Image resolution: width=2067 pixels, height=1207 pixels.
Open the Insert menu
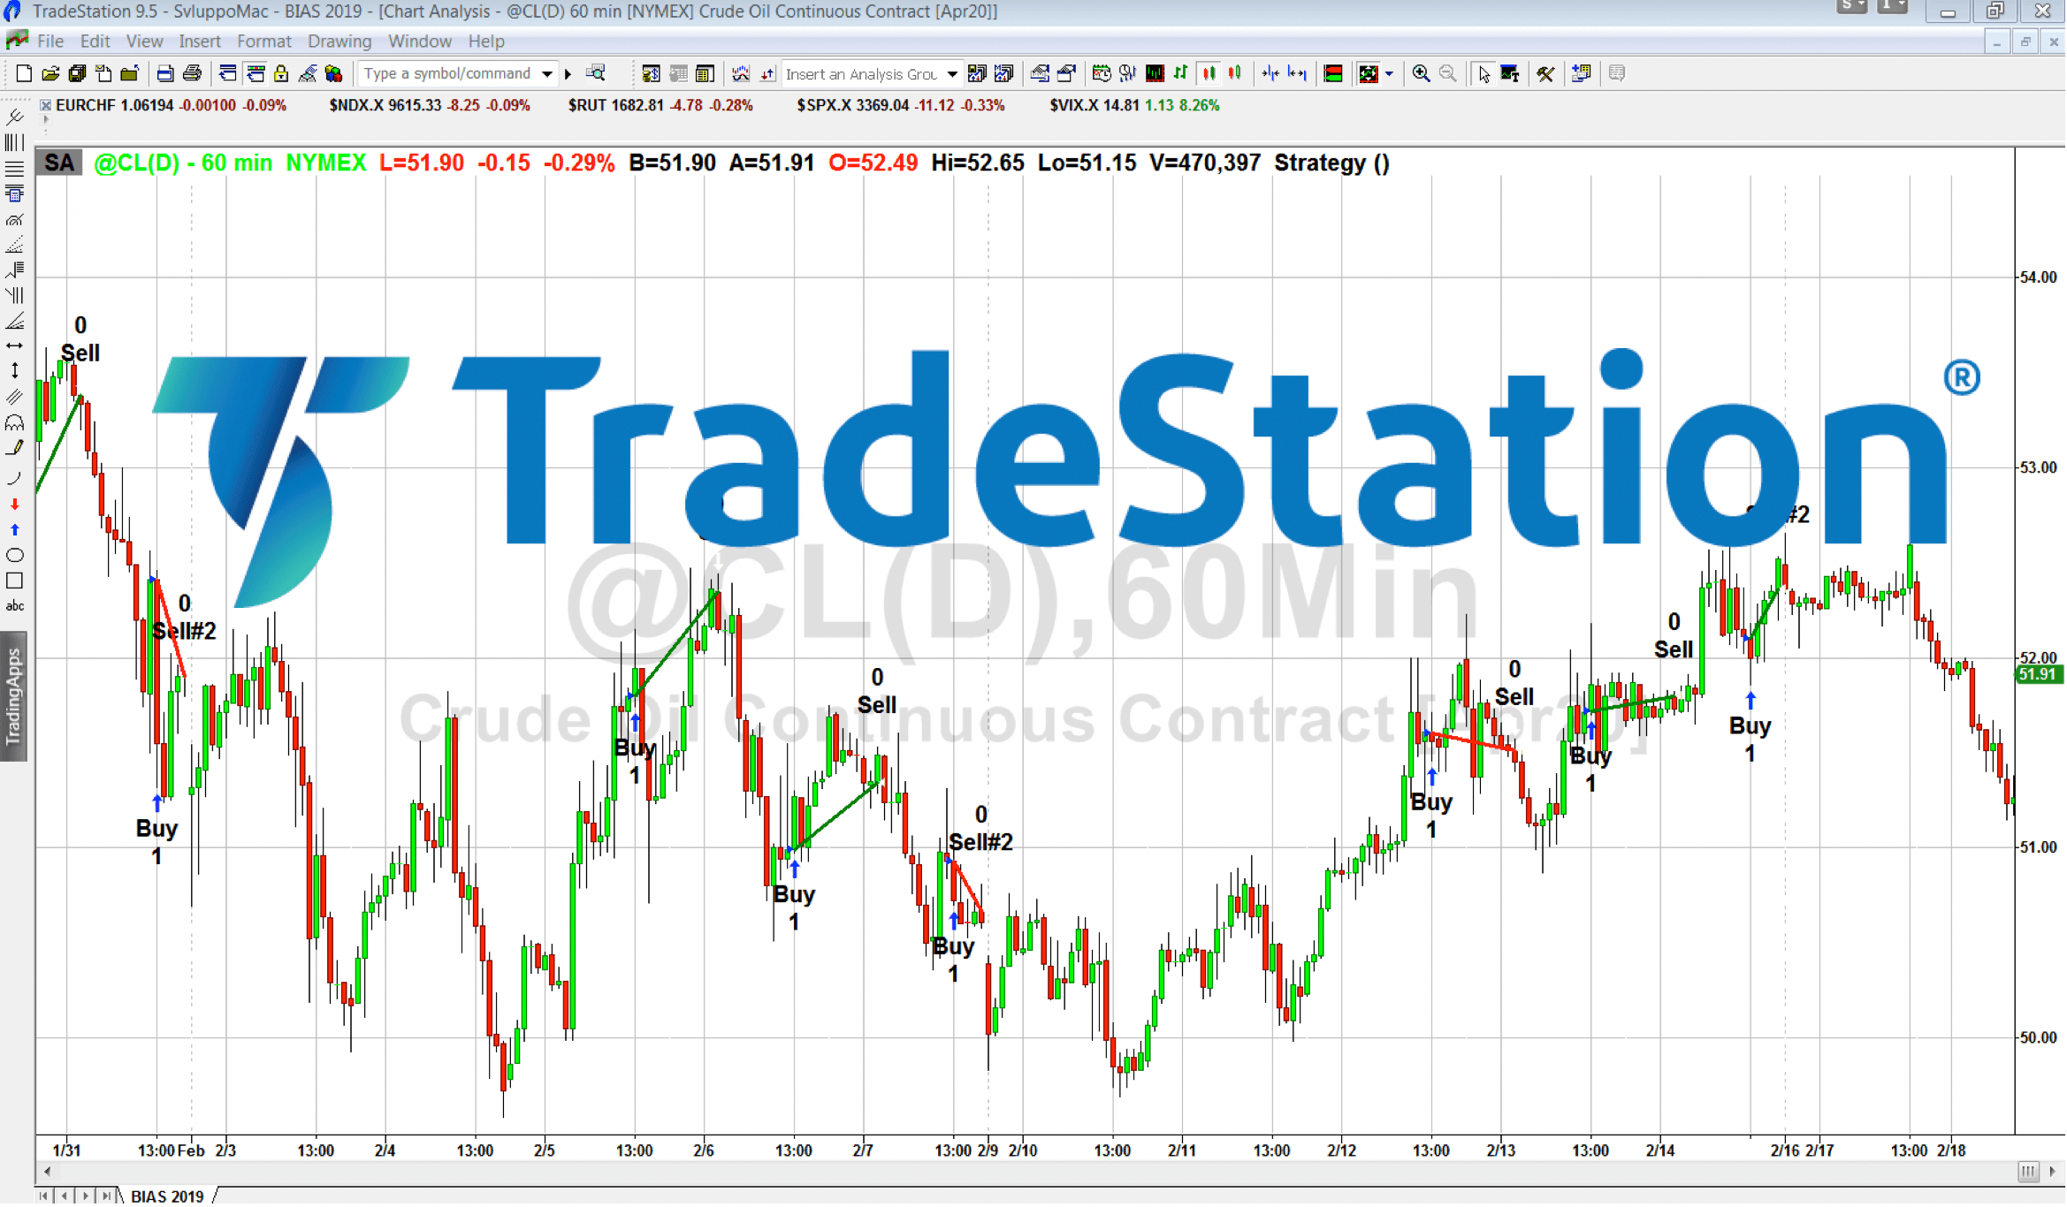click(x=200, y=42)
